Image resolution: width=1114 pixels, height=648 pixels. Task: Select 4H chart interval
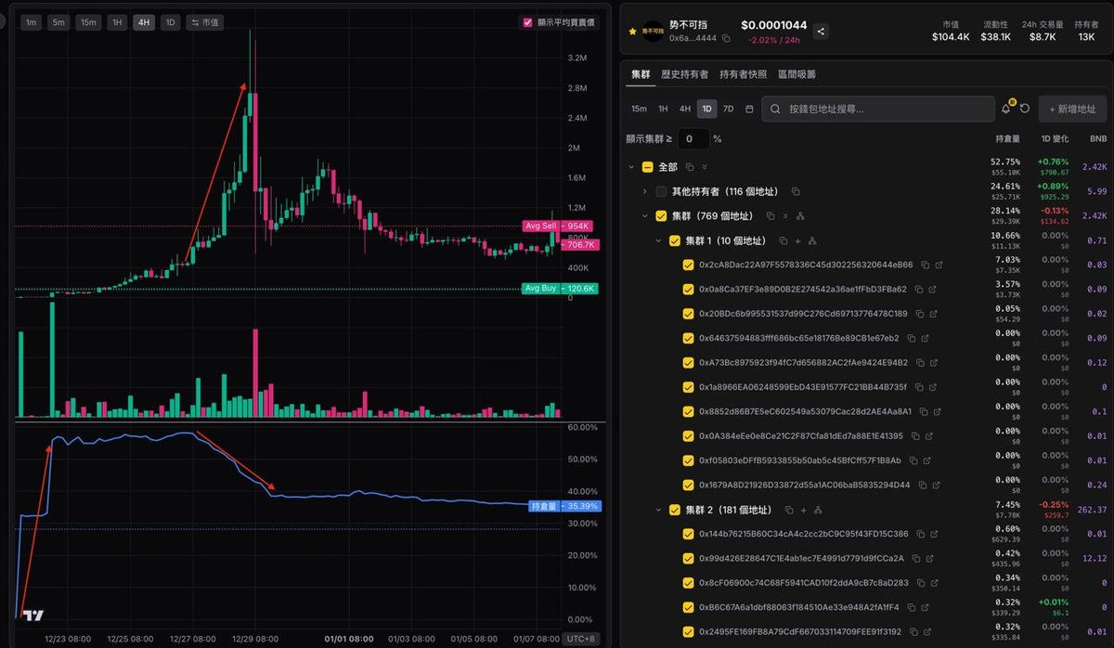point(143,22)
